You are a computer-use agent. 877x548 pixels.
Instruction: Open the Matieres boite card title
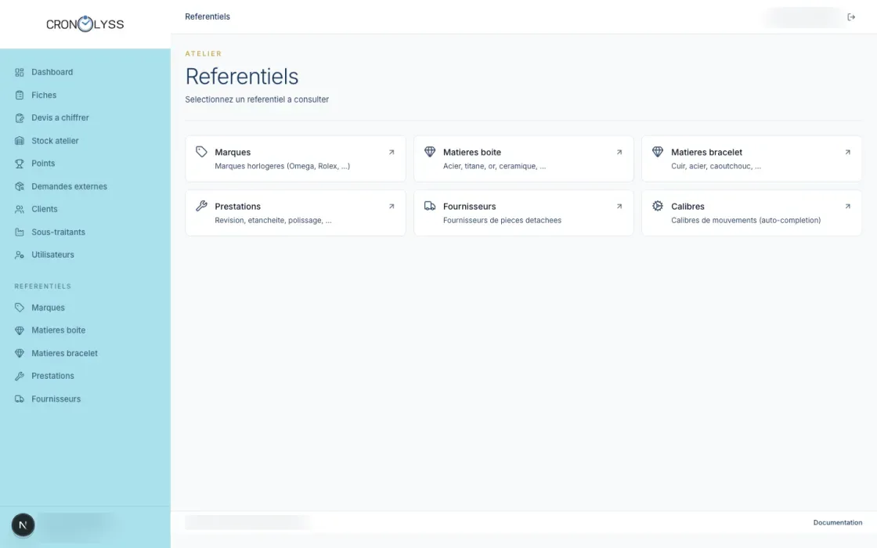pyautogui.click(x=472, y=152)
